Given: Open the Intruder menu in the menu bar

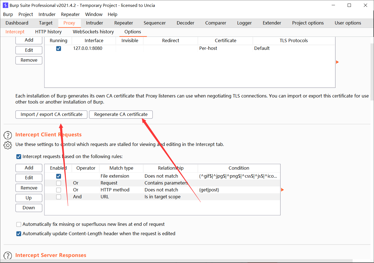Looking at the screenshot, I should [x=47, y=14].
